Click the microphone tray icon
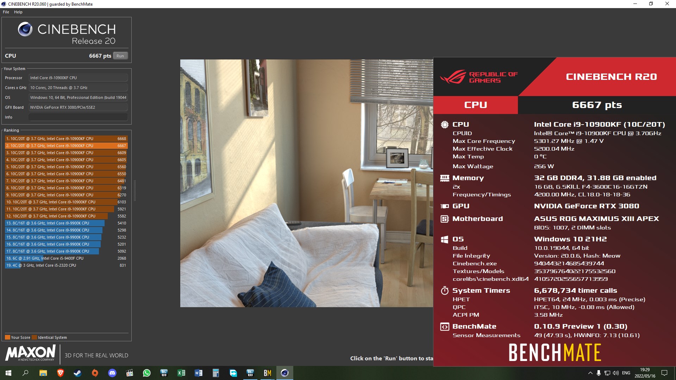The width and height of the screenshot is (676, 380). click(x=599, y=373)
